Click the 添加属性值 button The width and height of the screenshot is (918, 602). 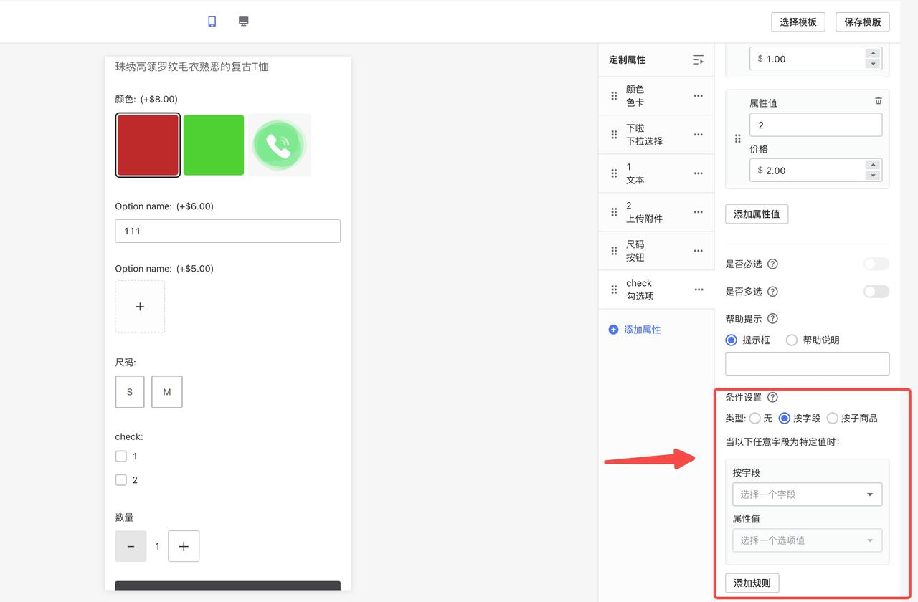pos(757,214)
